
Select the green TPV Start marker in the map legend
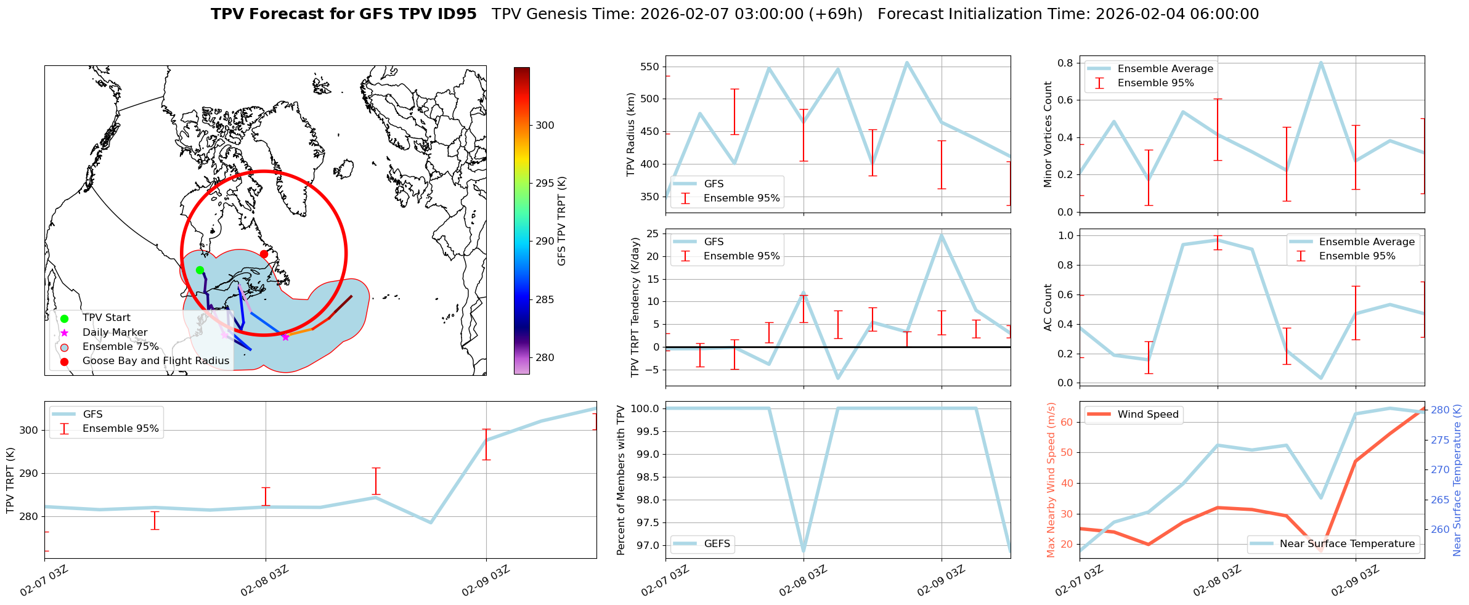coord(65,319)
